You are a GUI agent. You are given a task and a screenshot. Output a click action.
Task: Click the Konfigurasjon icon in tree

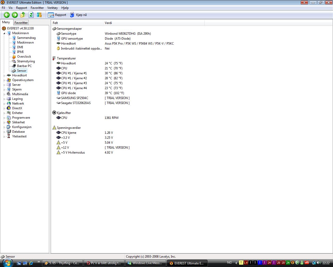pyautogui.click(x=9, y=127)
